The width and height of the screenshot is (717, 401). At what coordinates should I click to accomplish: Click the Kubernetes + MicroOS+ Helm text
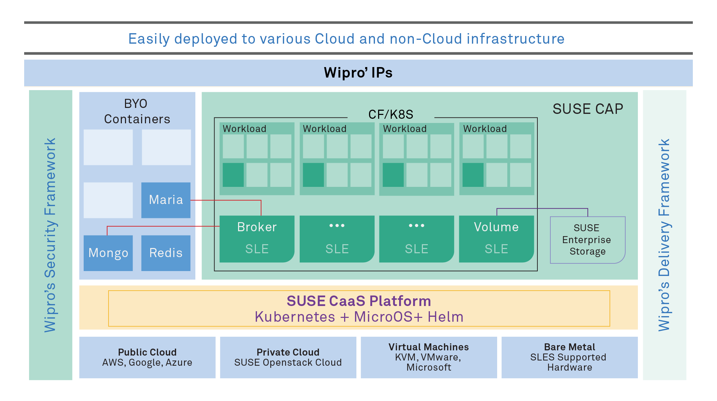coord(359,317)
